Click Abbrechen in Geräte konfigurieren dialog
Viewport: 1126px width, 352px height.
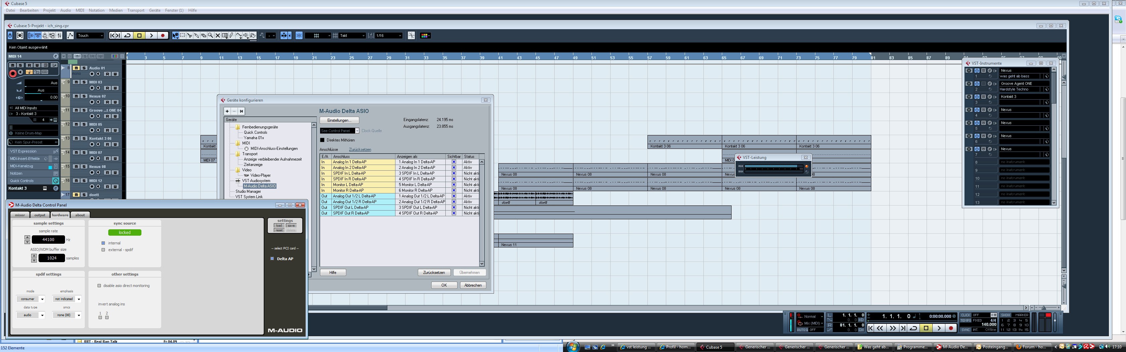point(473,285)
